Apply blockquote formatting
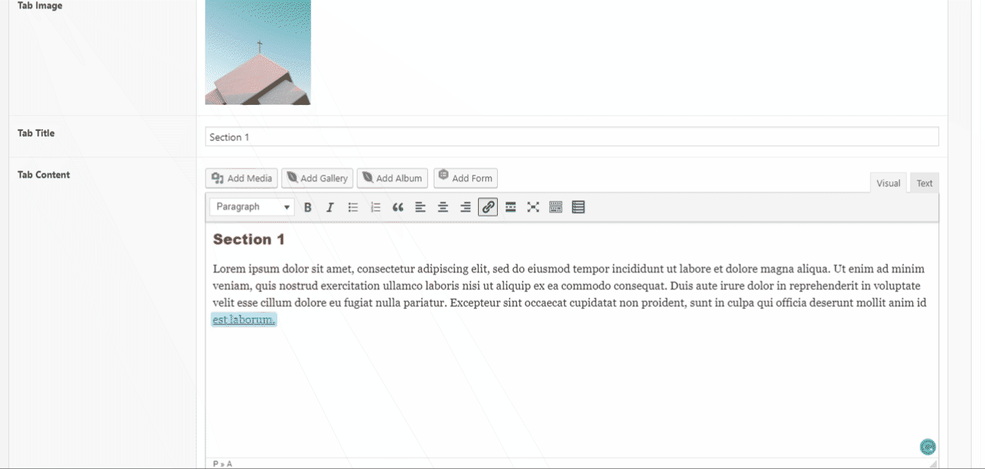 coord(398,207)
